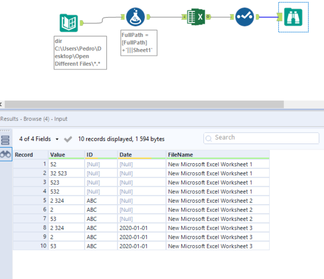
Task: Select the green Excel Input Data tool
Action: click(196, 16)
